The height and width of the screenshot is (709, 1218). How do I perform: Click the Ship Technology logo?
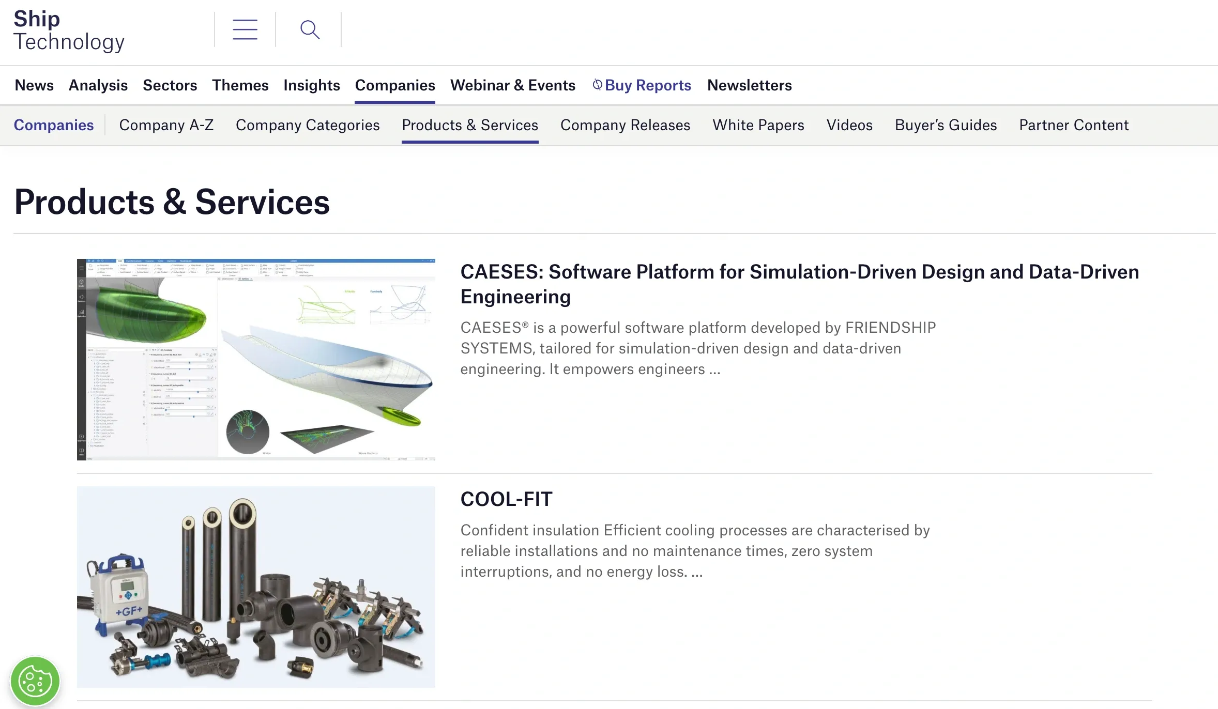[x=69, y=30]
